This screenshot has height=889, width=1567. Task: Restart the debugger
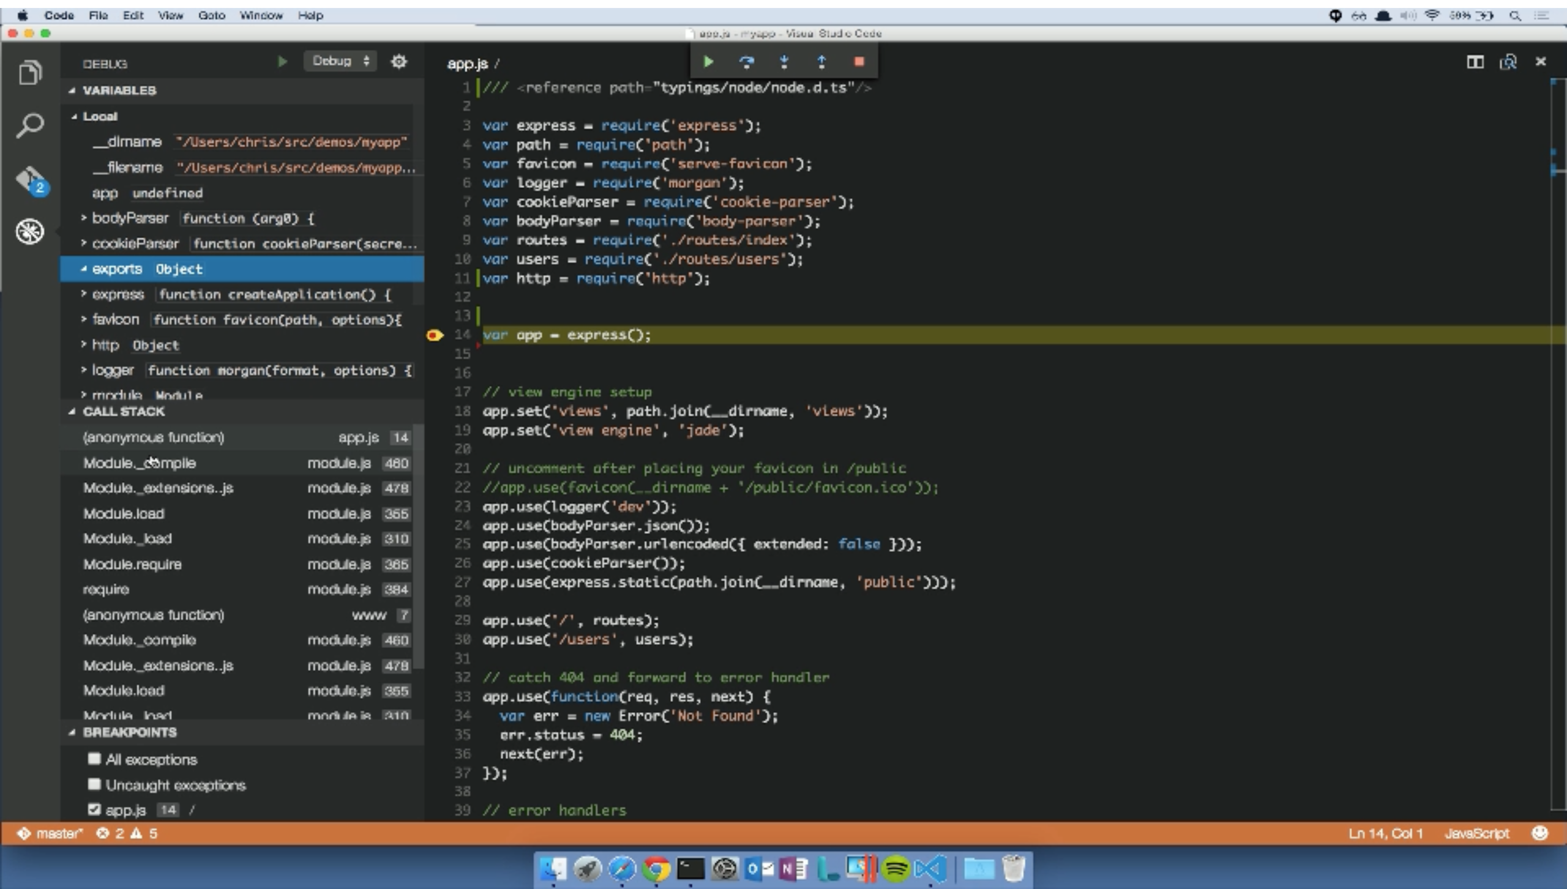click(746, 61)
